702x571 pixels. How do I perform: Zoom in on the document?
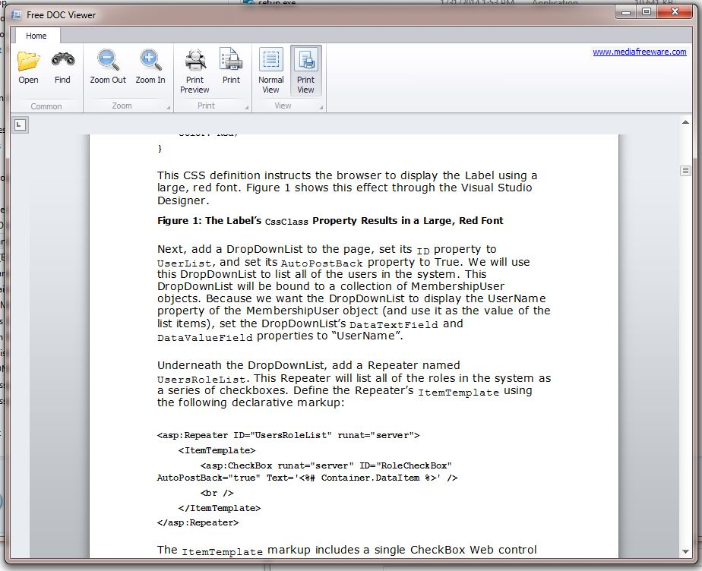150,65
